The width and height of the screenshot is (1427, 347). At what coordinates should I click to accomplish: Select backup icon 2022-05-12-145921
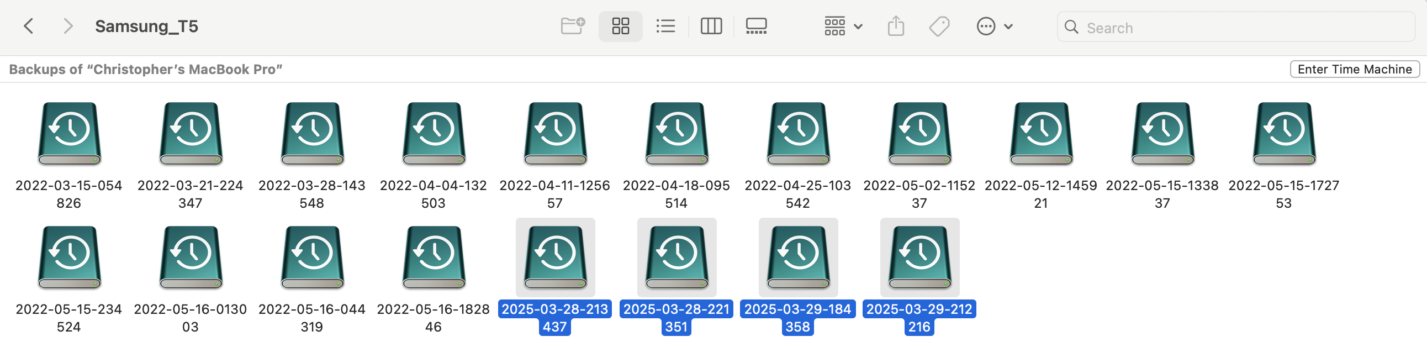click(1042, 134)
